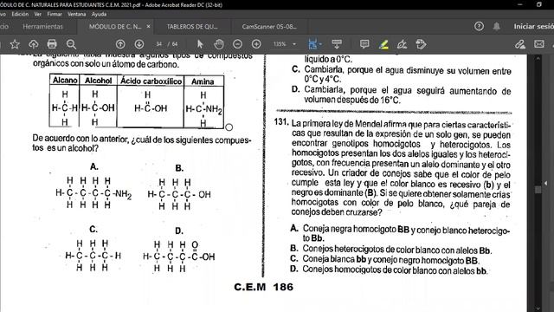554x312 pixels.
Task: Bookmark the file with the star icon
Action: [15, 44]
